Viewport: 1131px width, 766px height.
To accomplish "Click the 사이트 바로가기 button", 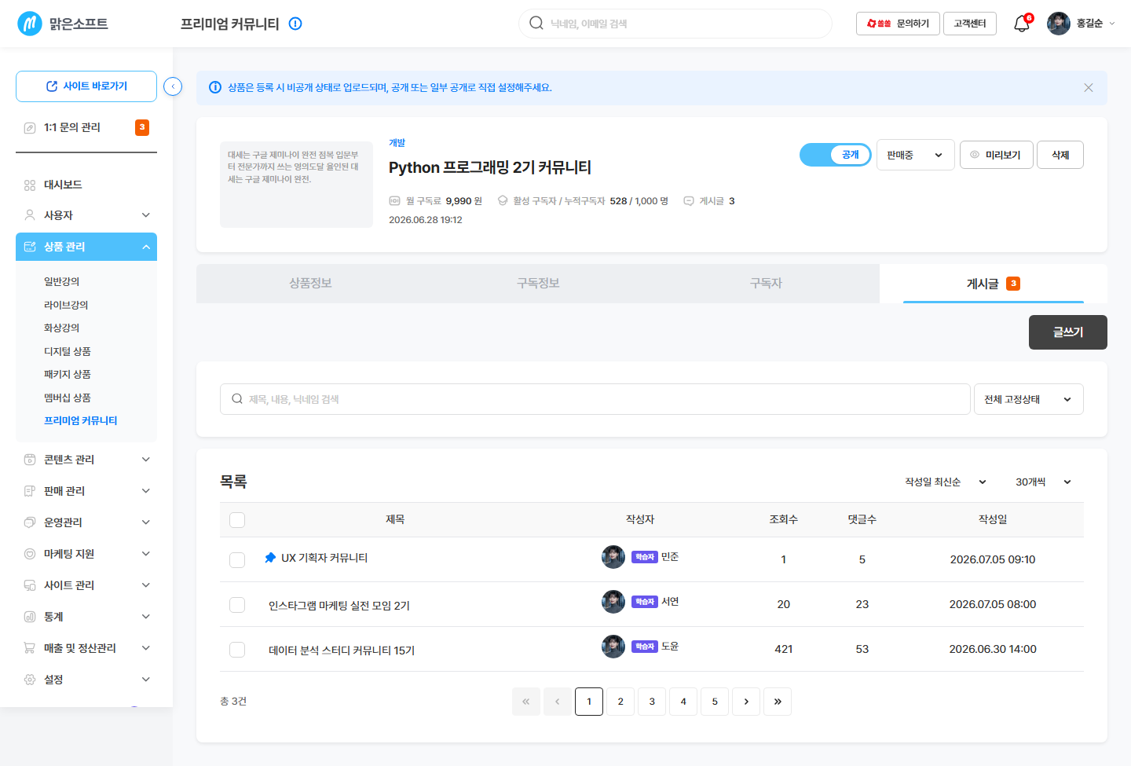I will click(x=86, y=86).
